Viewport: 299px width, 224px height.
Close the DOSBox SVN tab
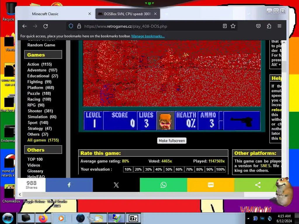coord(155,14)
